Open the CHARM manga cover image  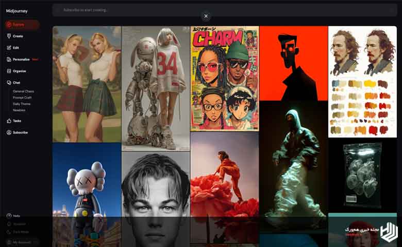(225, 79)
